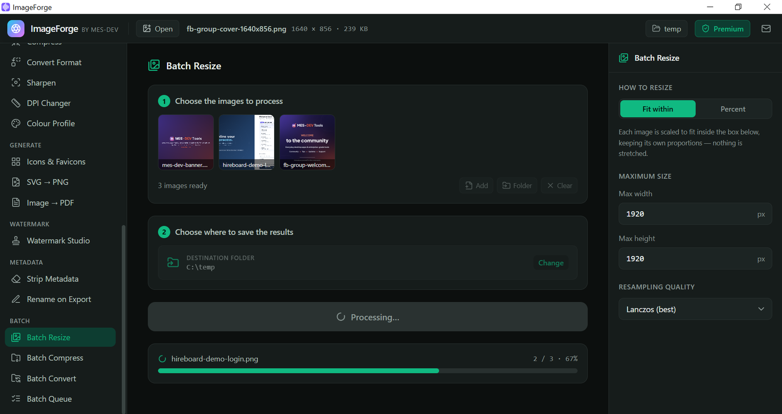Screen dimensions: 782x414
Task: Go to Watermark Studio
Action: 60,241
